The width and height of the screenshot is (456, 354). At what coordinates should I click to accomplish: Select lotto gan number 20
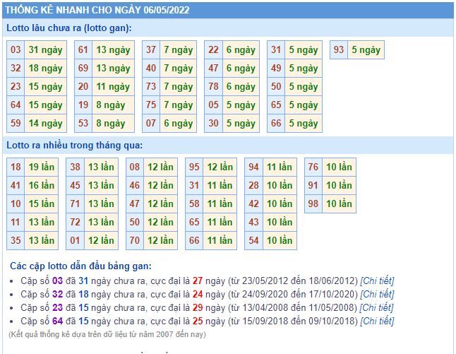[83, 86]
